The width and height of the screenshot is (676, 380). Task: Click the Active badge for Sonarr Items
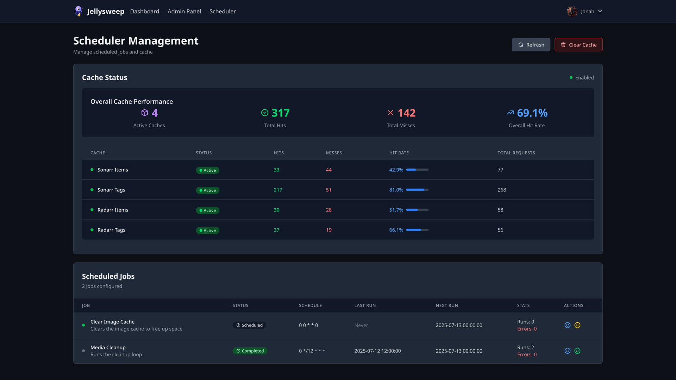[x=207, y=170]
